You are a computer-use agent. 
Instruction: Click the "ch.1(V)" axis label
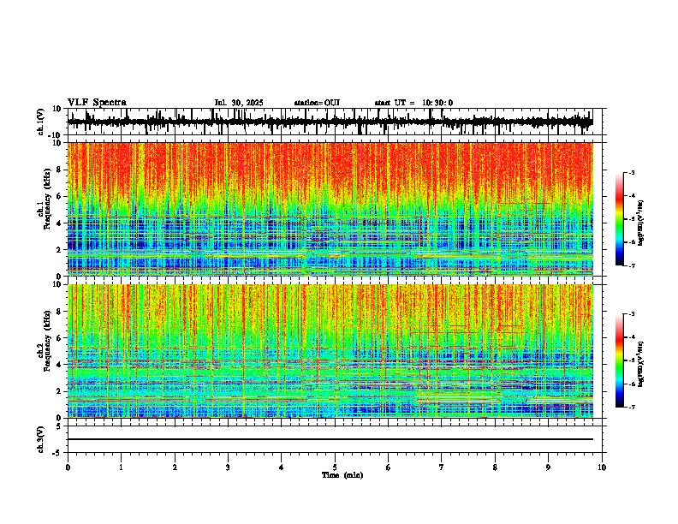pos(41,122)
